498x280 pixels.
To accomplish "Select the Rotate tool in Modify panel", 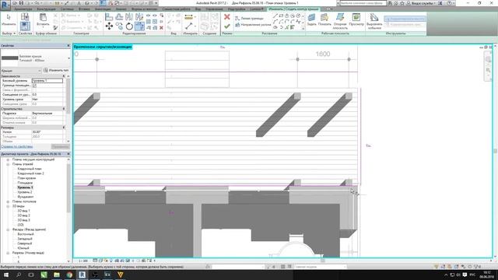I will 129,26.
